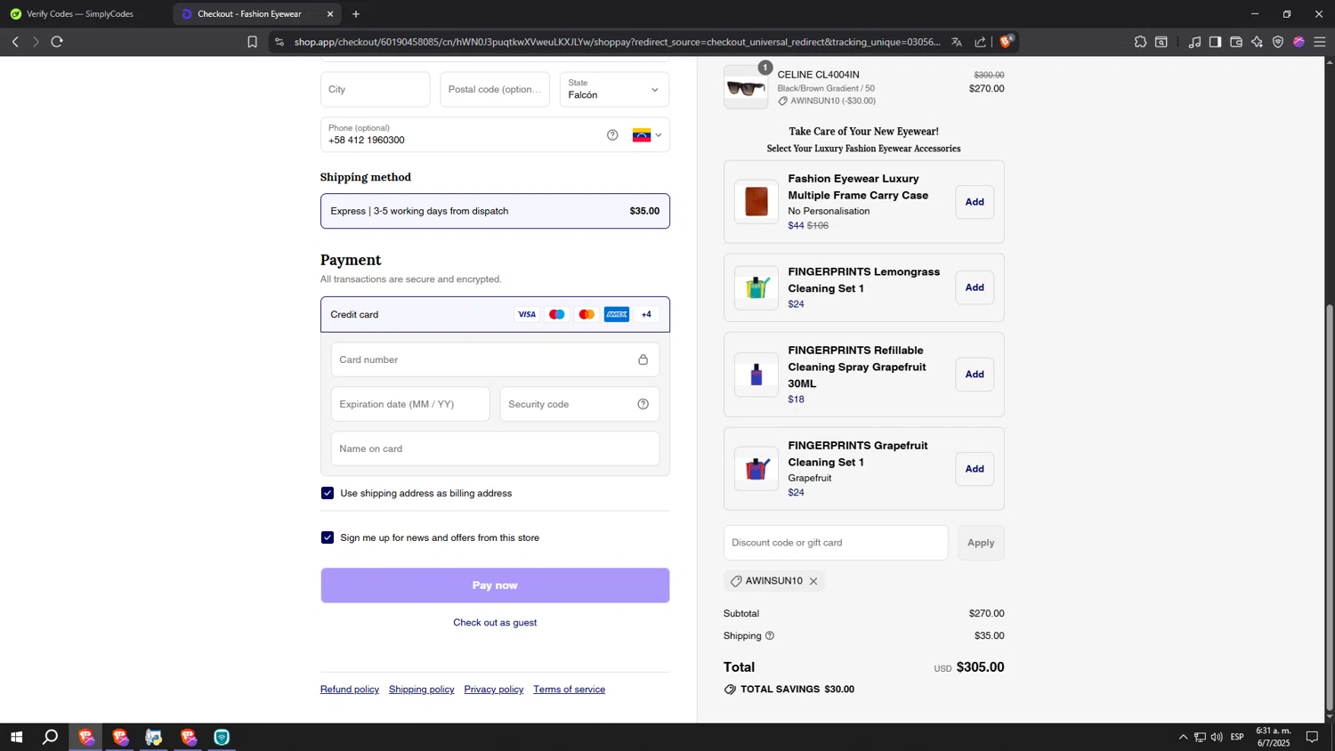1335x751 pixels.
Task: Add Luxury Multiple Frame Carry Case
Action: (975, 202)
